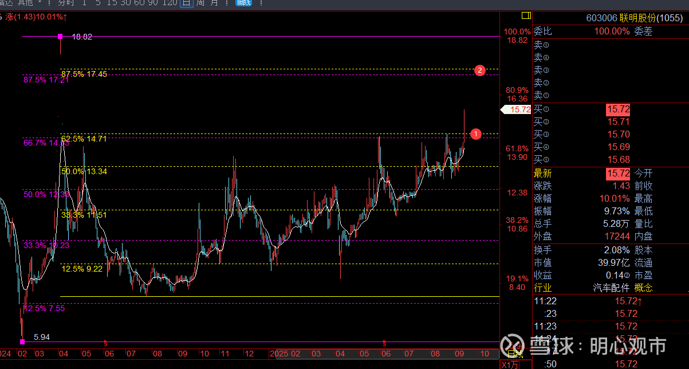The image size is (689, 369).
Task: Select the 120-minute period
Action: pos(170,3)
